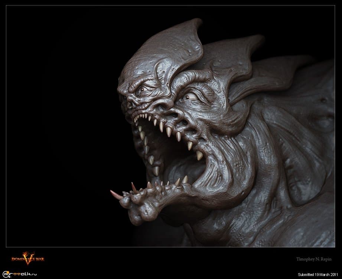Click the Dominance War V logo
The height and width of the screenshot is (279, 342).
coord(28,258)
